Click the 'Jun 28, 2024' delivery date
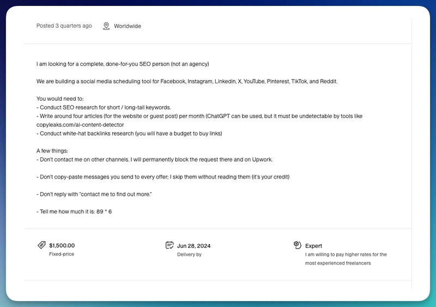This screenshot has width=436, height=307. (194, 245)
